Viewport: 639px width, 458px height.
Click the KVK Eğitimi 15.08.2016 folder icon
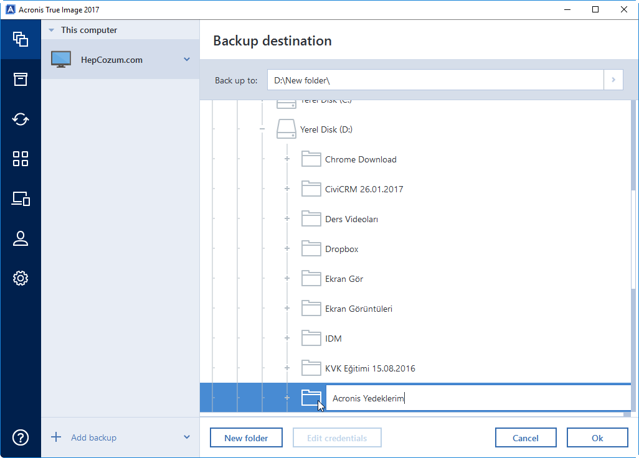[x=311, y=368]
